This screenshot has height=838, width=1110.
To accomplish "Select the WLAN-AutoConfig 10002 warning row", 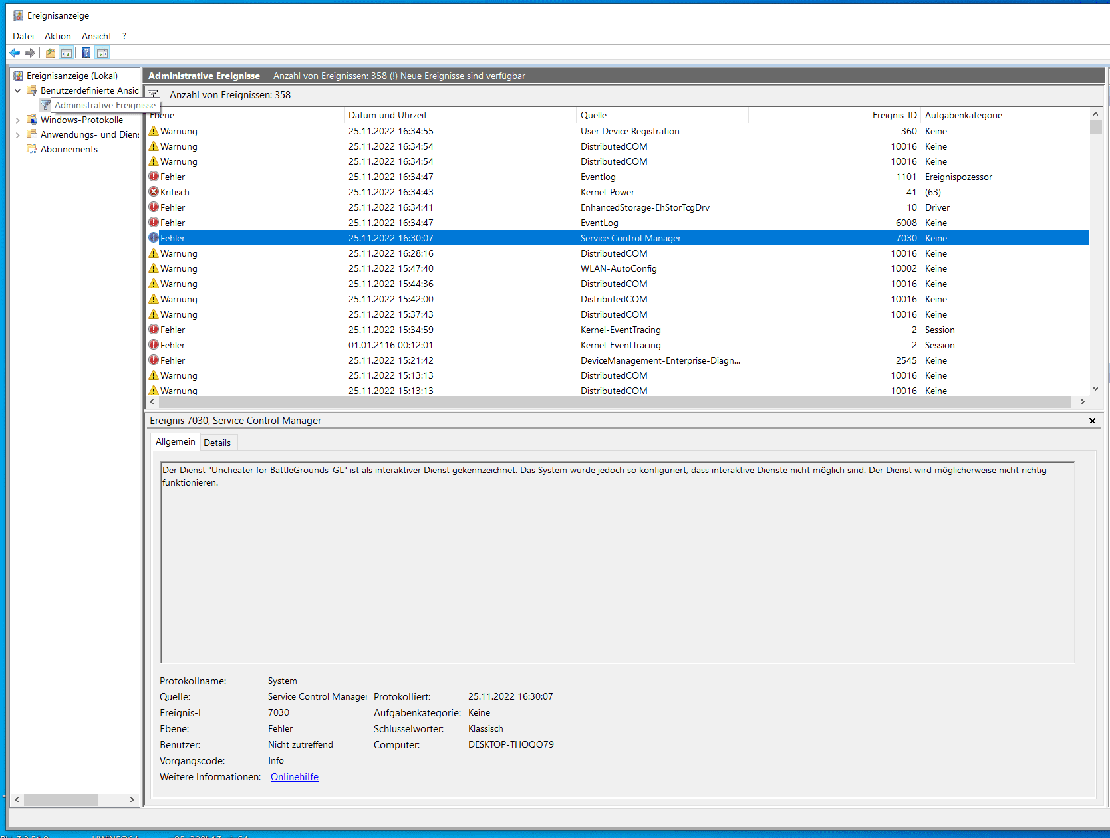I will pos(618,268).
